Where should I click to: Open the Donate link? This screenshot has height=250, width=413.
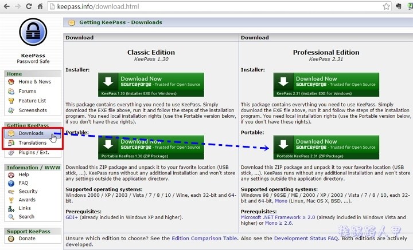point(27,239)
